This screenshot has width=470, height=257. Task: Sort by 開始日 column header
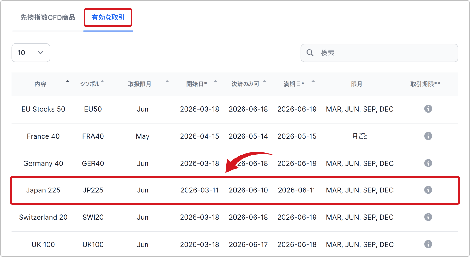coord(197,84)
